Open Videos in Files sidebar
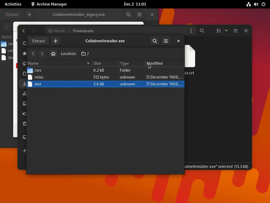 (25, 114)
